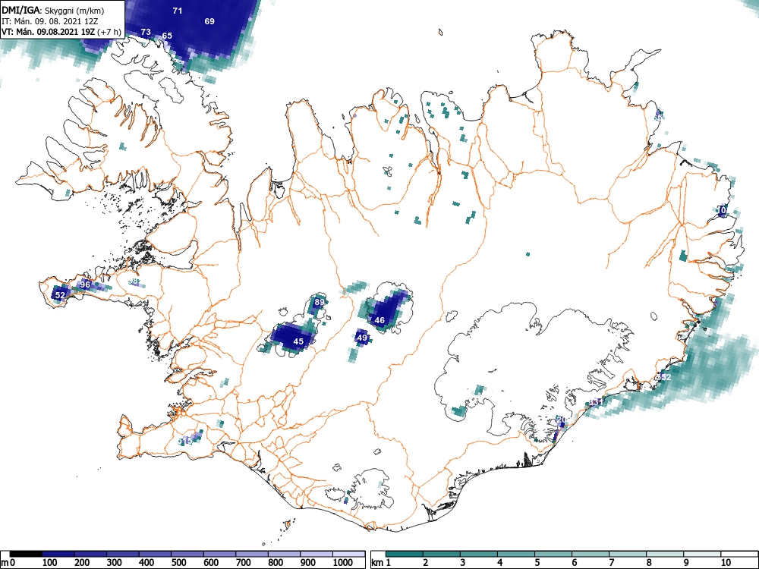Click the km legend tick label 10
Viewport: 759px width, 569px height.
pyautogui.click(x=726, y=562)
